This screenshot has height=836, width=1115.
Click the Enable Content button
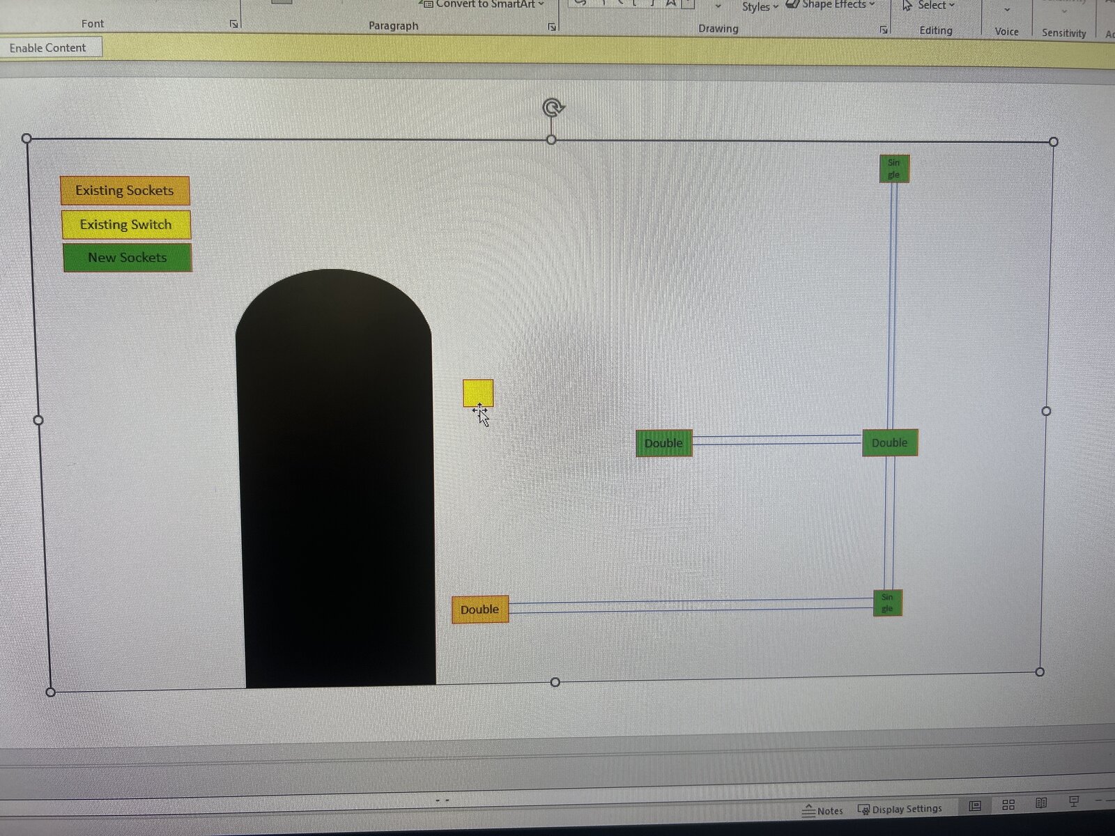[x=48, y=48]
